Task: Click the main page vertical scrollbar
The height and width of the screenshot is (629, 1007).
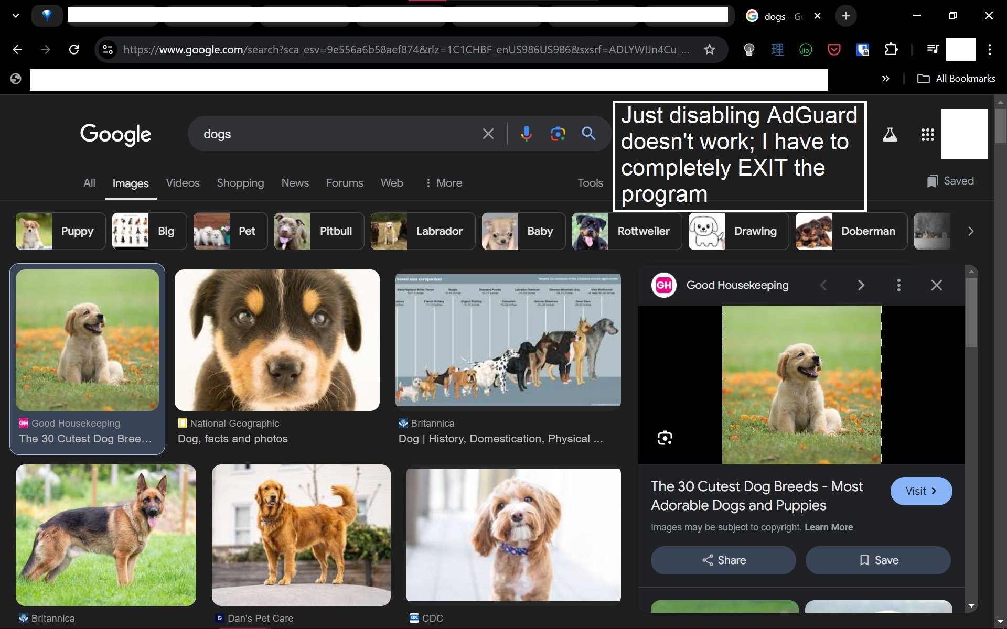Action: [1000, 125]
